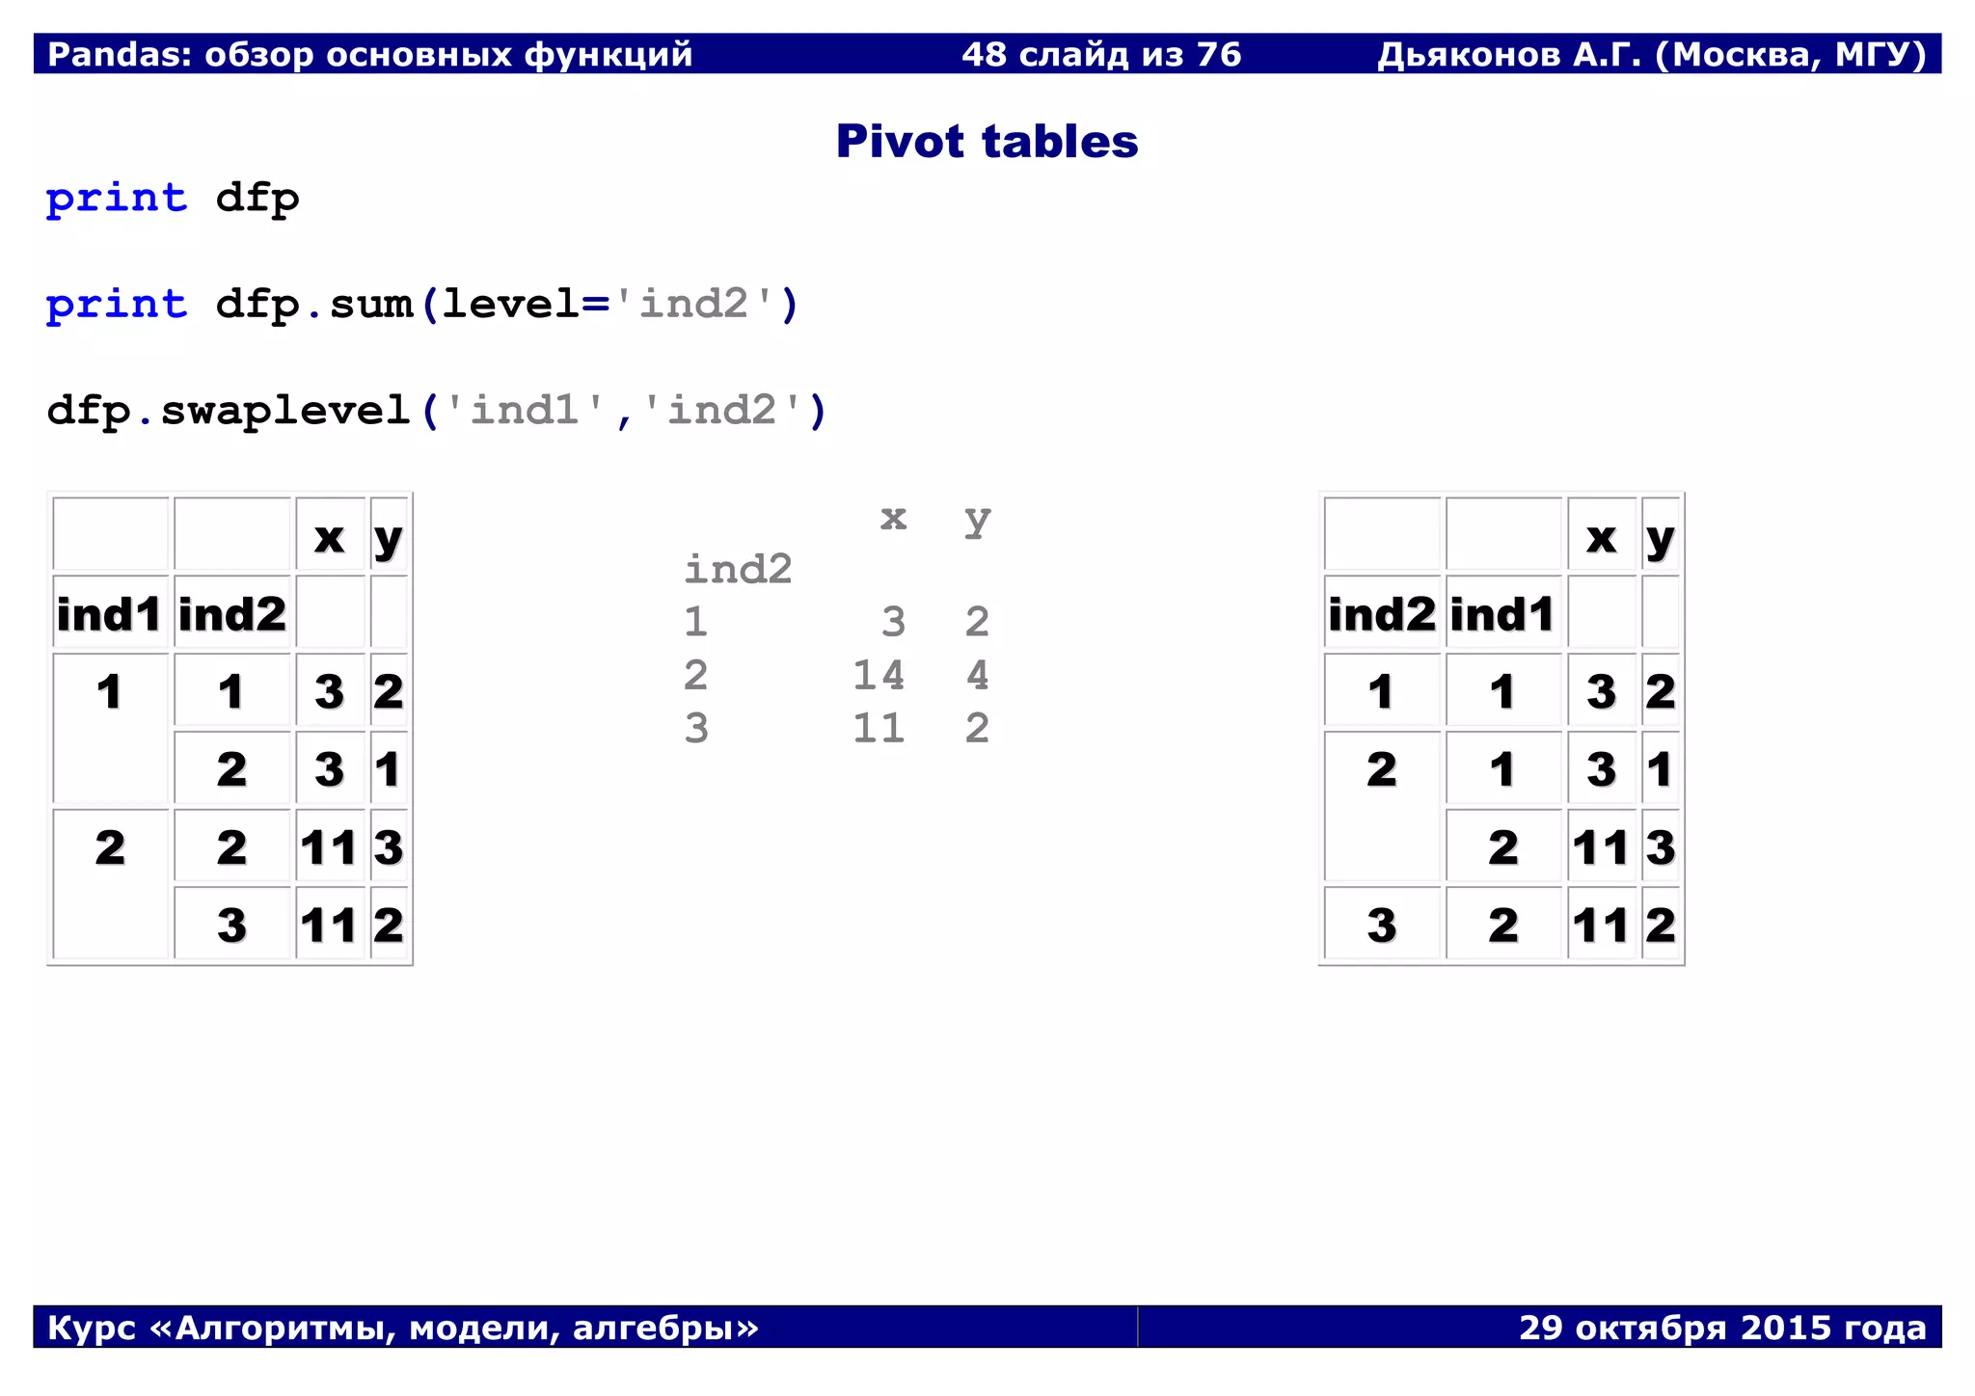This screenshot has width=1975, height=1396.
Task: Click the dfp.swaplevel('ind1','ind2') code line
Action: (437, 411)
